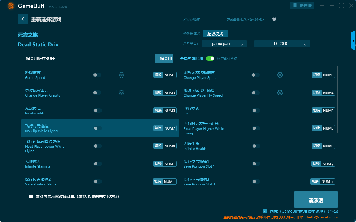Click the heart favorite icon
The width and height of the screenshot is (356, 222).
click(274, 19)
